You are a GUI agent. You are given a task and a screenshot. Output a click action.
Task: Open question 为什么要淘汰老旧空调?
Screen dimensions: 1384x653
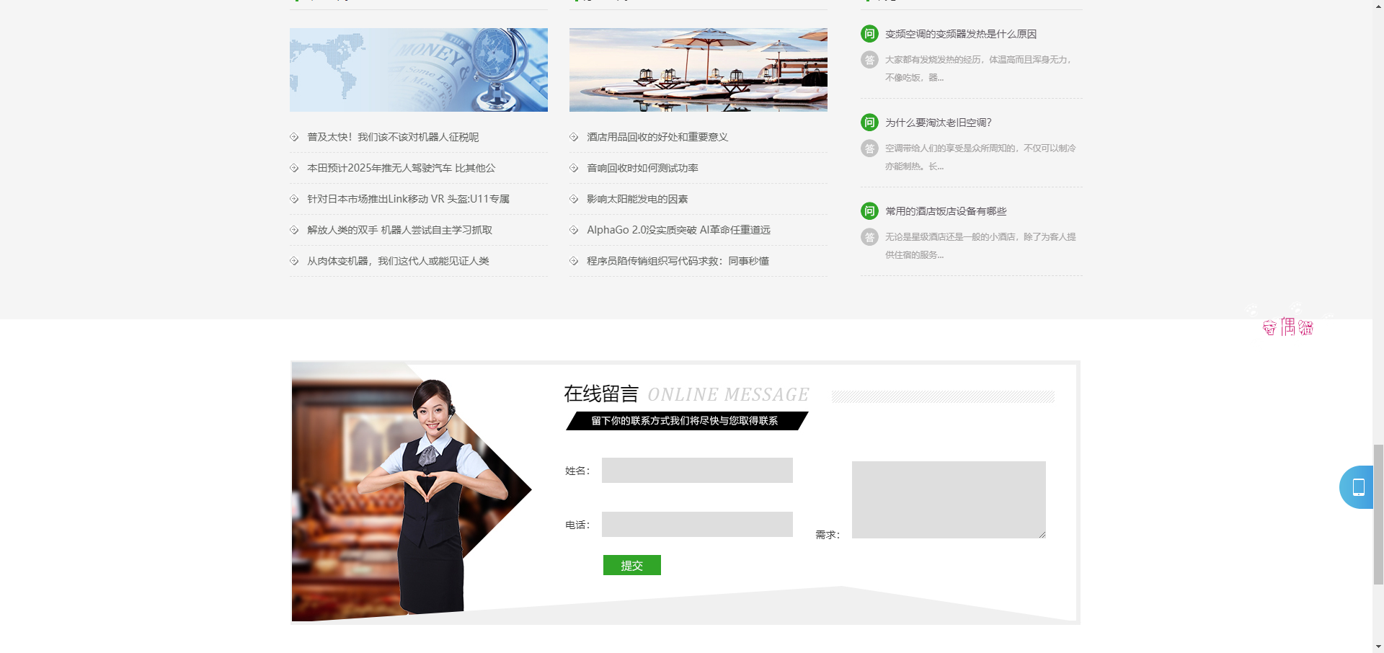click(x=939, y=123)
